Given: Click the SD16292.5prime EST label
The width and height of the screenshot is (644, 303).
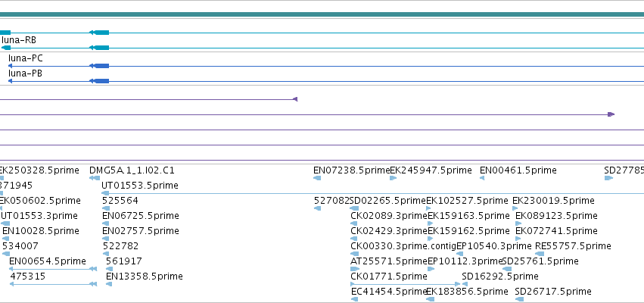Looking at the screenshot, I should coord(500,276).
